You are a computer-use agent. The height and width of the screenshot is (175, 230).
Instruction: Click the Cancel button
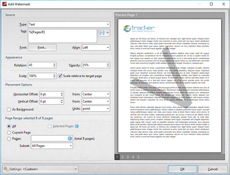pos(213,169)
